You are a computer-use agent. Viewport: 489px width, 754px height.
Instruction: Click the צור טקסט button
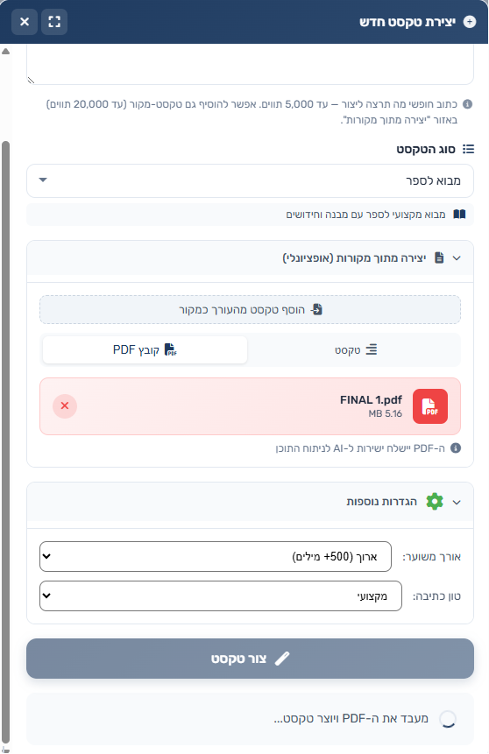[x=251, y=659]
